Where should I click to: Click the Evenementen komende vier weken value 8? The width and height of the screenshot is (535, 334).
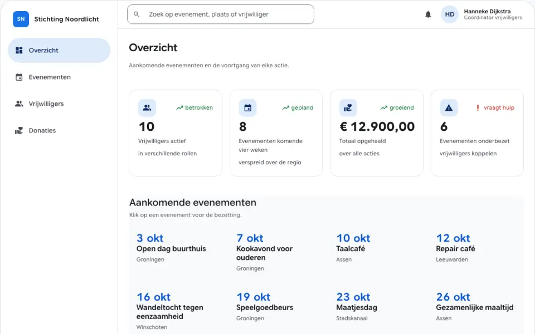tap(242, 127)
